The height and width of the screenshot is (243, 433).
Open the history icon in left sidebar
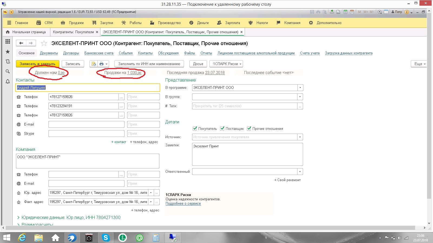coord(8,62)
